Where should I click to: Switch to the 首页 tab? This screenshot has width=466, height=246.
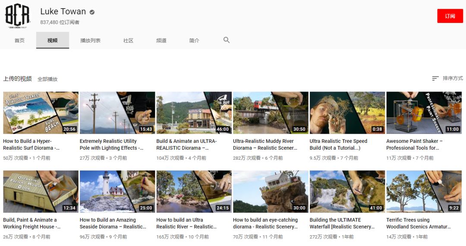[19, 41]
